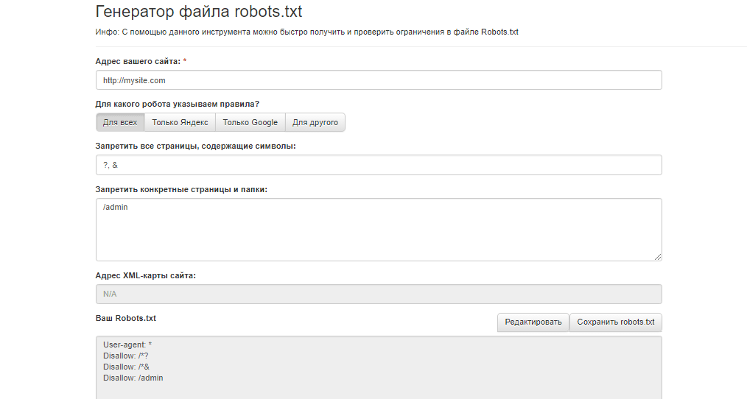Choose "Только Яндекс" as the target robot

tap(180, 122)
